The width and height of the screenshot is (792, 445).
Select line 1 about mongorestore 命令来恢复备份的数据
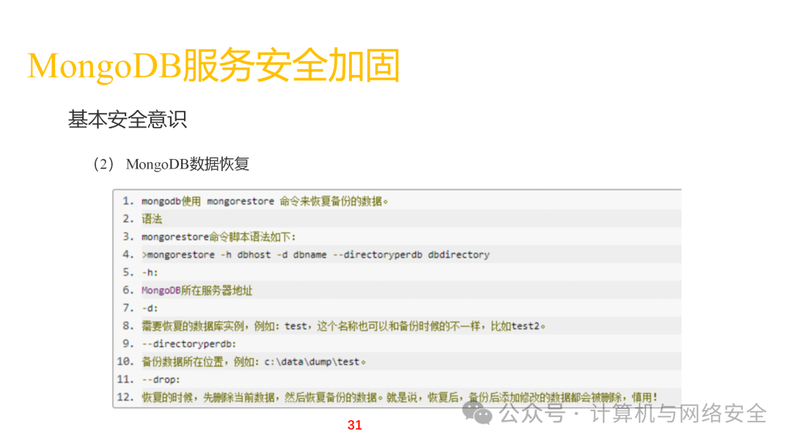[x=265, y=201]
